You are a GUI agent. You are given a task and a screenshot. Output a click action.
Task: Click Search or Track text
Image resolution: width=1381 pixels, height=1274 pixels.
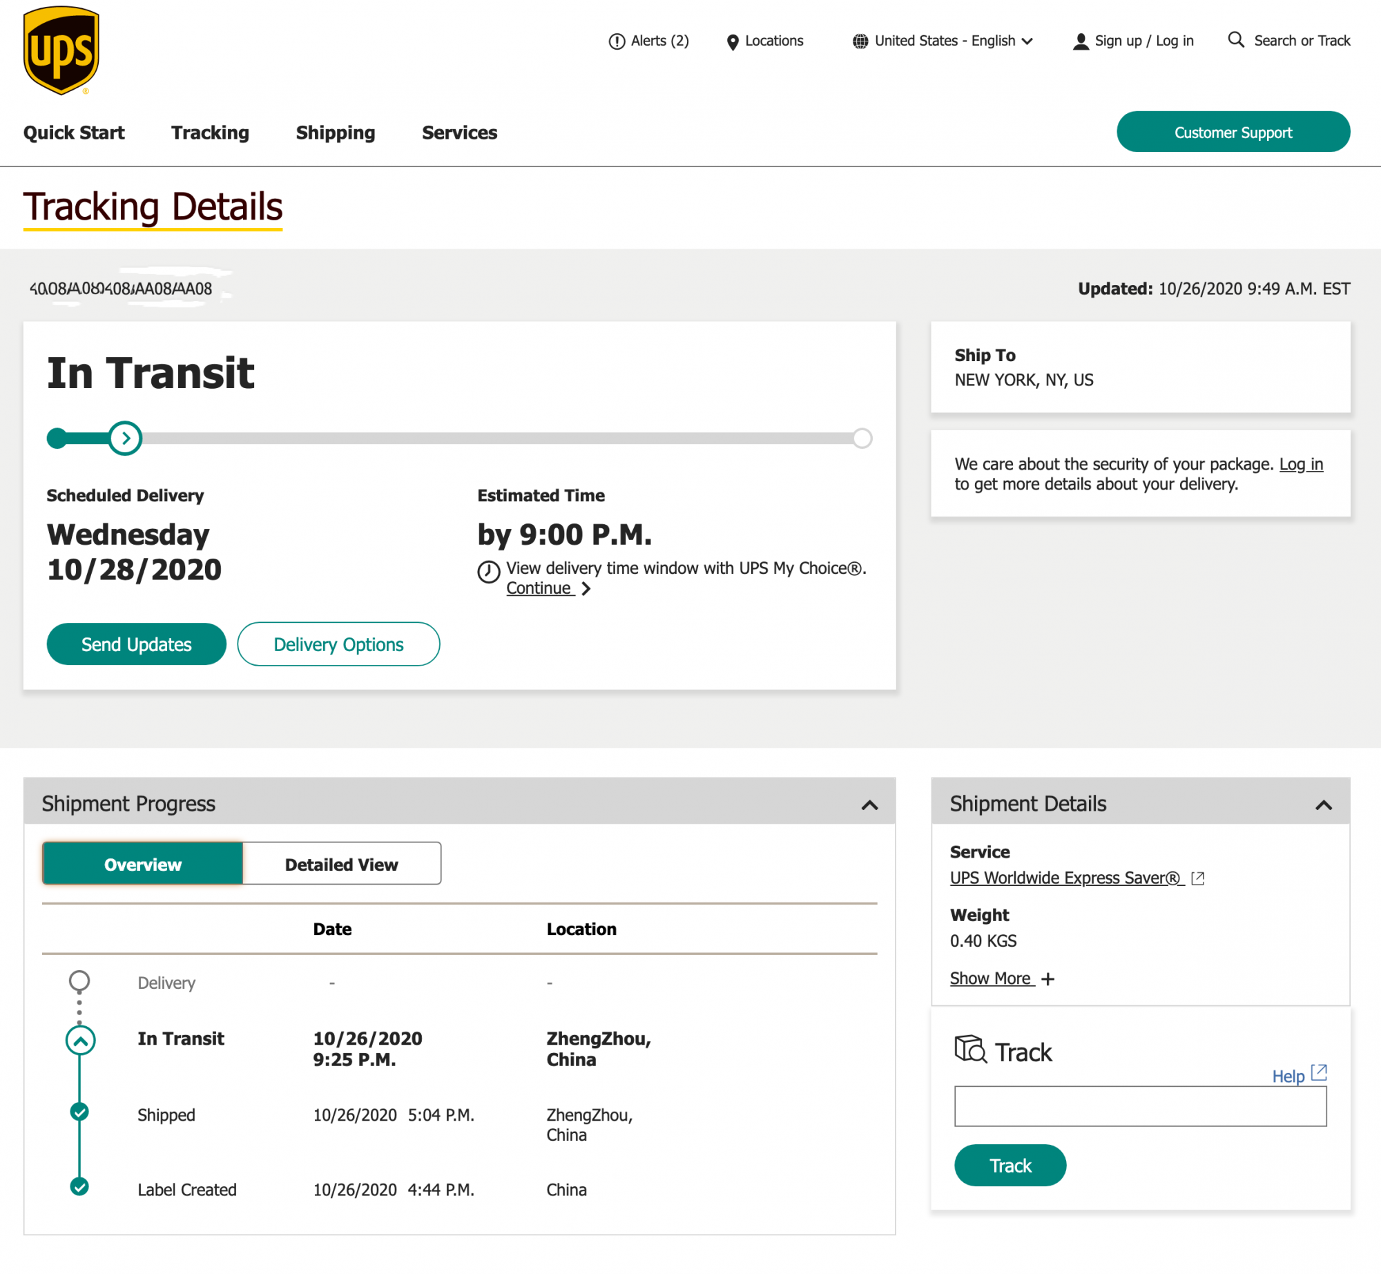tap(1302, 41)
